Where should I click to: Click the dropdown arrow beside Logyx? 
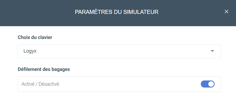click(212, 51)
